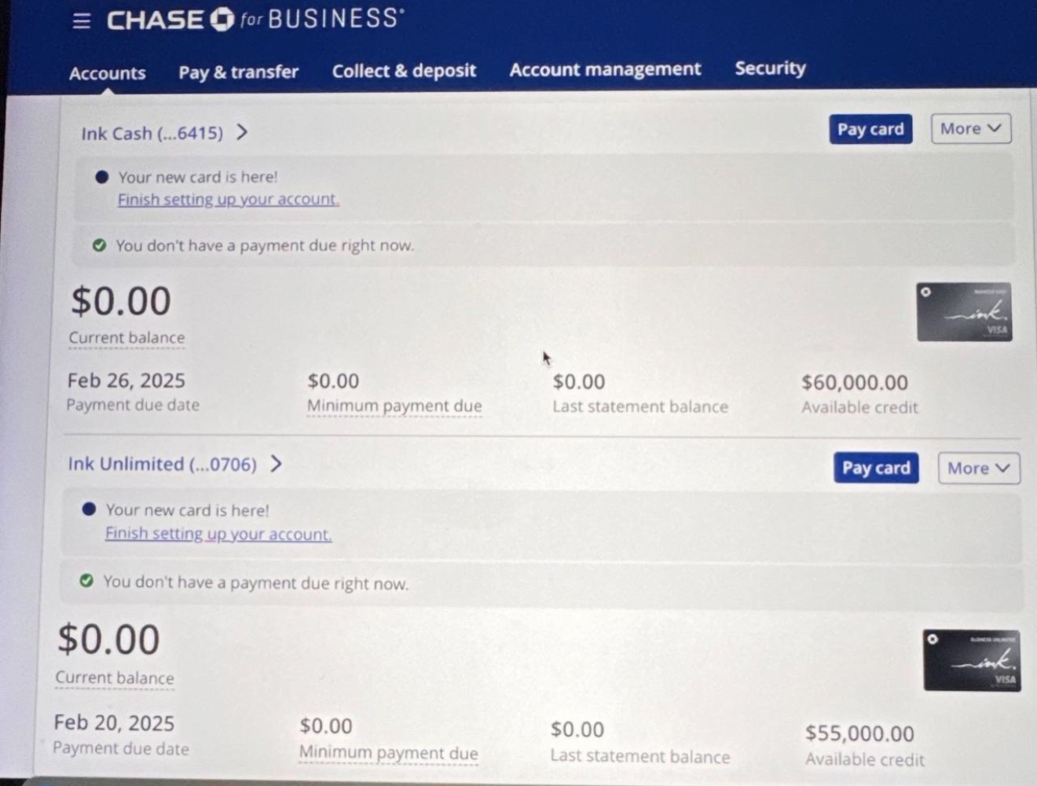
Task: Click green checkmark icon under Ink Unlimited
Action: 86,581
